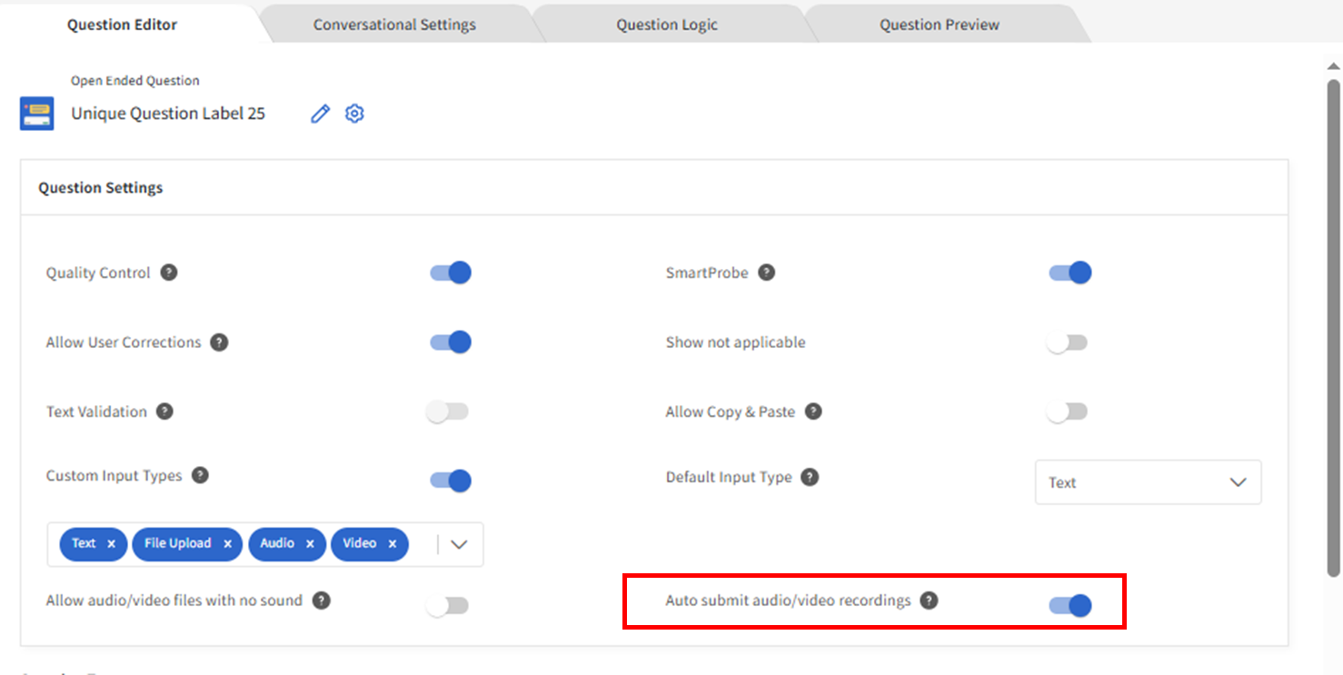Click help icon beside Allow User Corrections
Viewport: 1343px width, 675px height.
pos(219,342)
